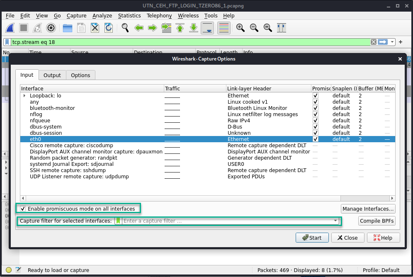Open capture file properties in status bar
This screenshot has width=413, height=277.
tap(18, 270)
